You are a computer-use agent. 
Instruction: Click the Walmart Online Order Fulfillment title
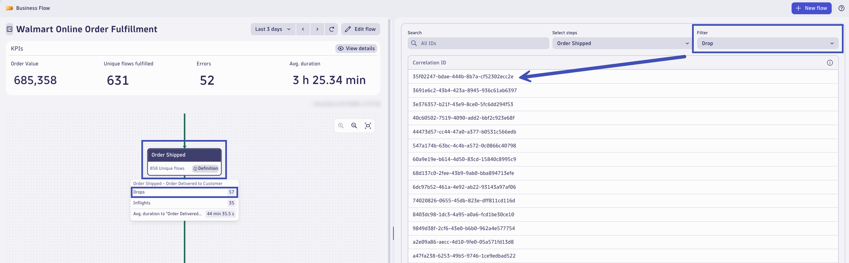[x=87, y=29]
